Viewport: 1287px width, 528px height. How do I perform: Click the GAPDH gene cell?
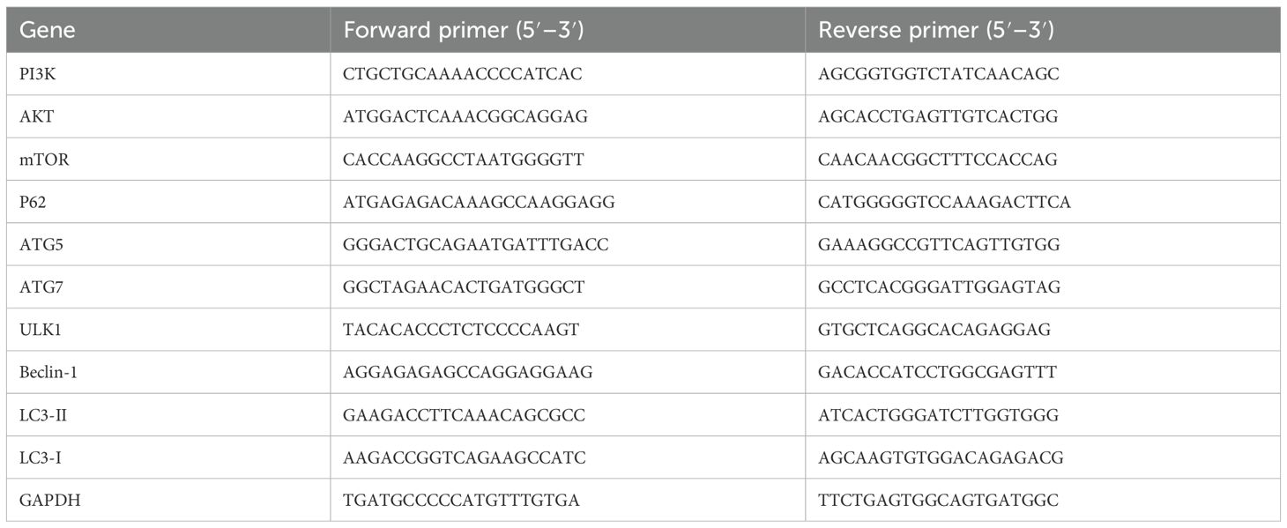pyautogui.click(x=43, y=500)
